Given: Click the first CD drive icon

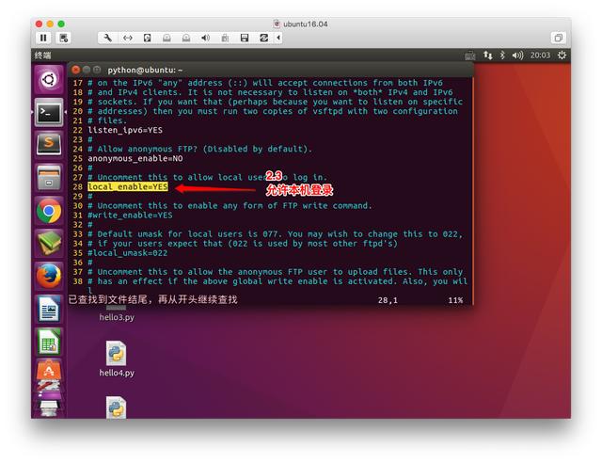Looking at the screenshot, I should click(166, 38).
